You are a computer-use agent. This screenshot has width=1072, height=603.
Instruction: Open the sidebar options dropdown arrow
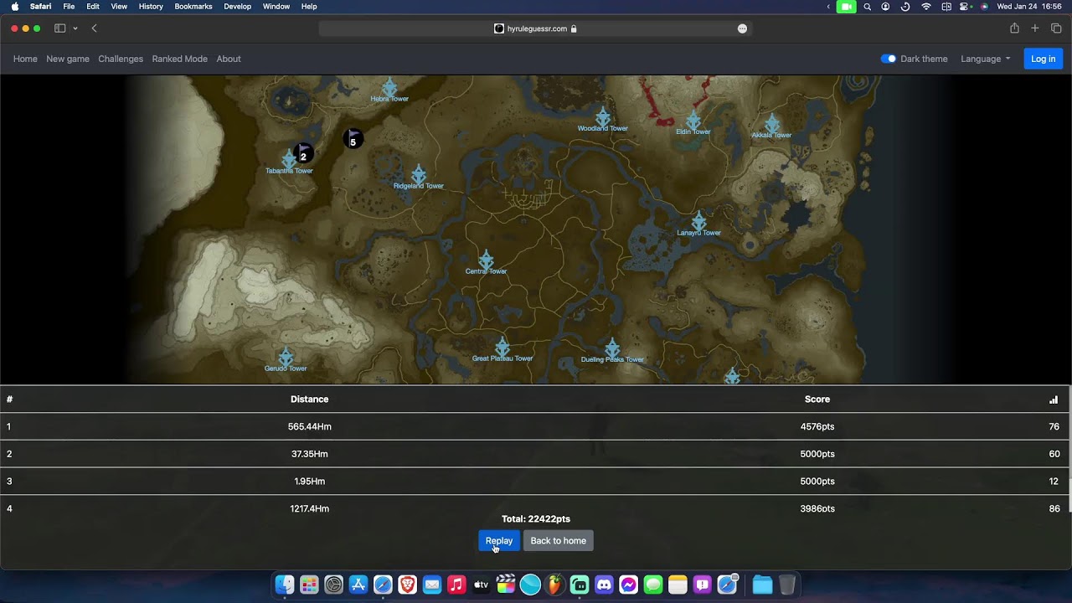coord(75,28)
